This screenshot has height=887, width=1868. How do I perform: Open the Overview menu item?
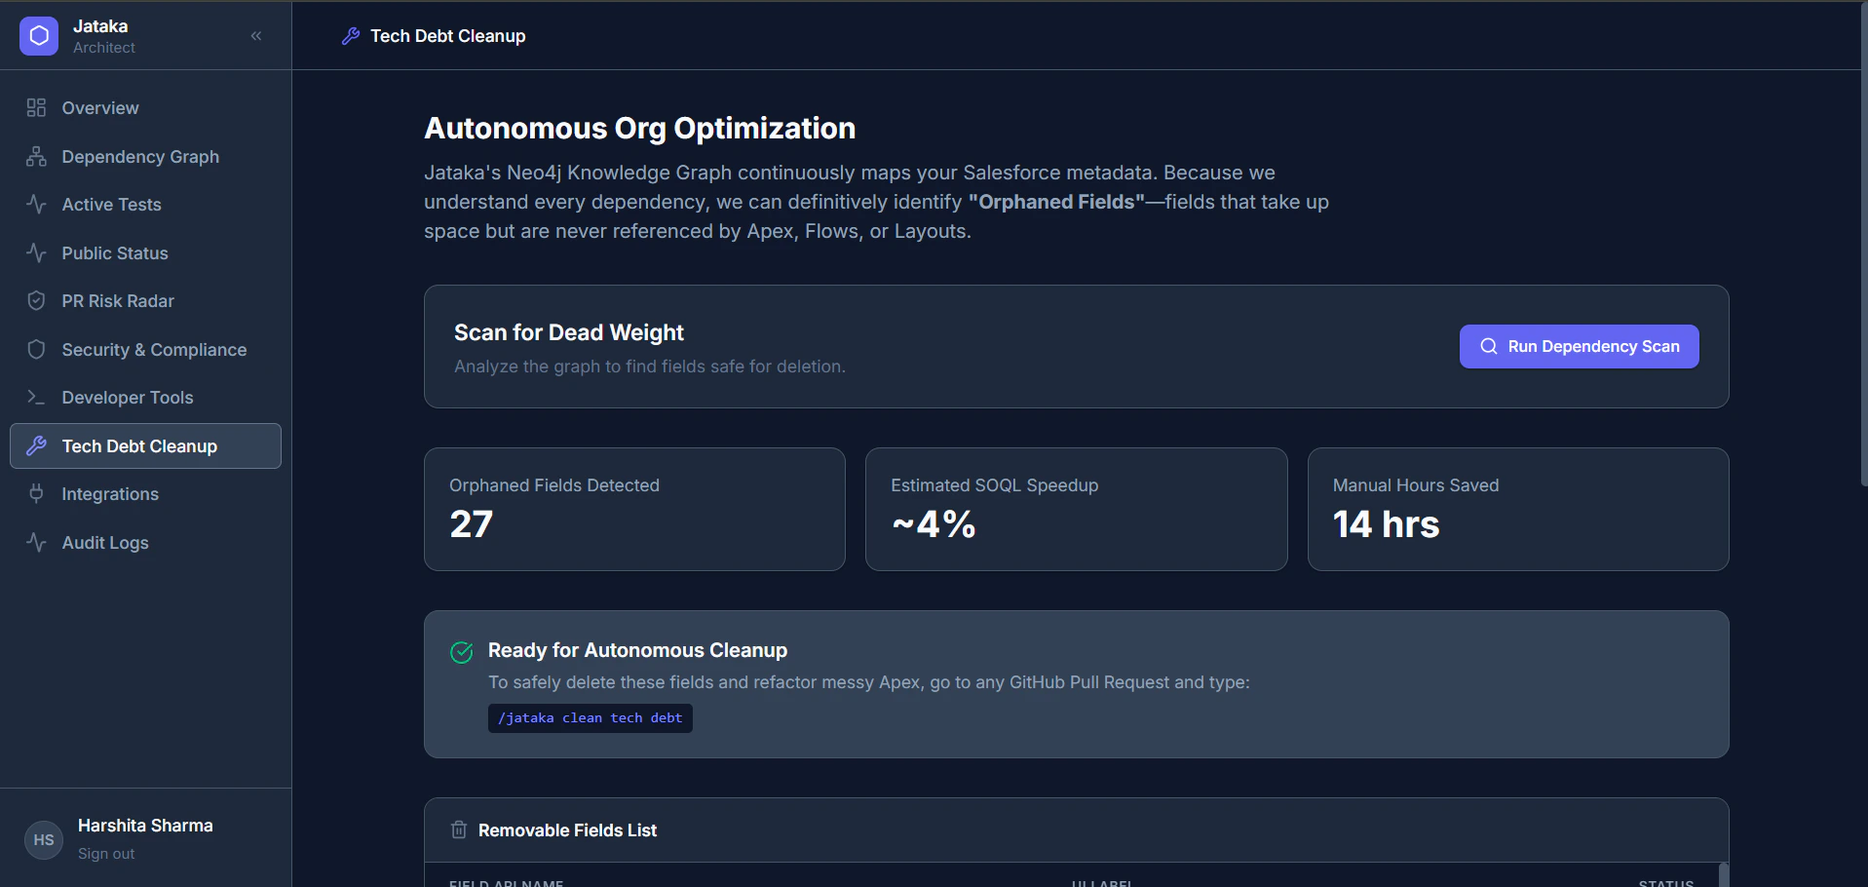pos(146,107)
